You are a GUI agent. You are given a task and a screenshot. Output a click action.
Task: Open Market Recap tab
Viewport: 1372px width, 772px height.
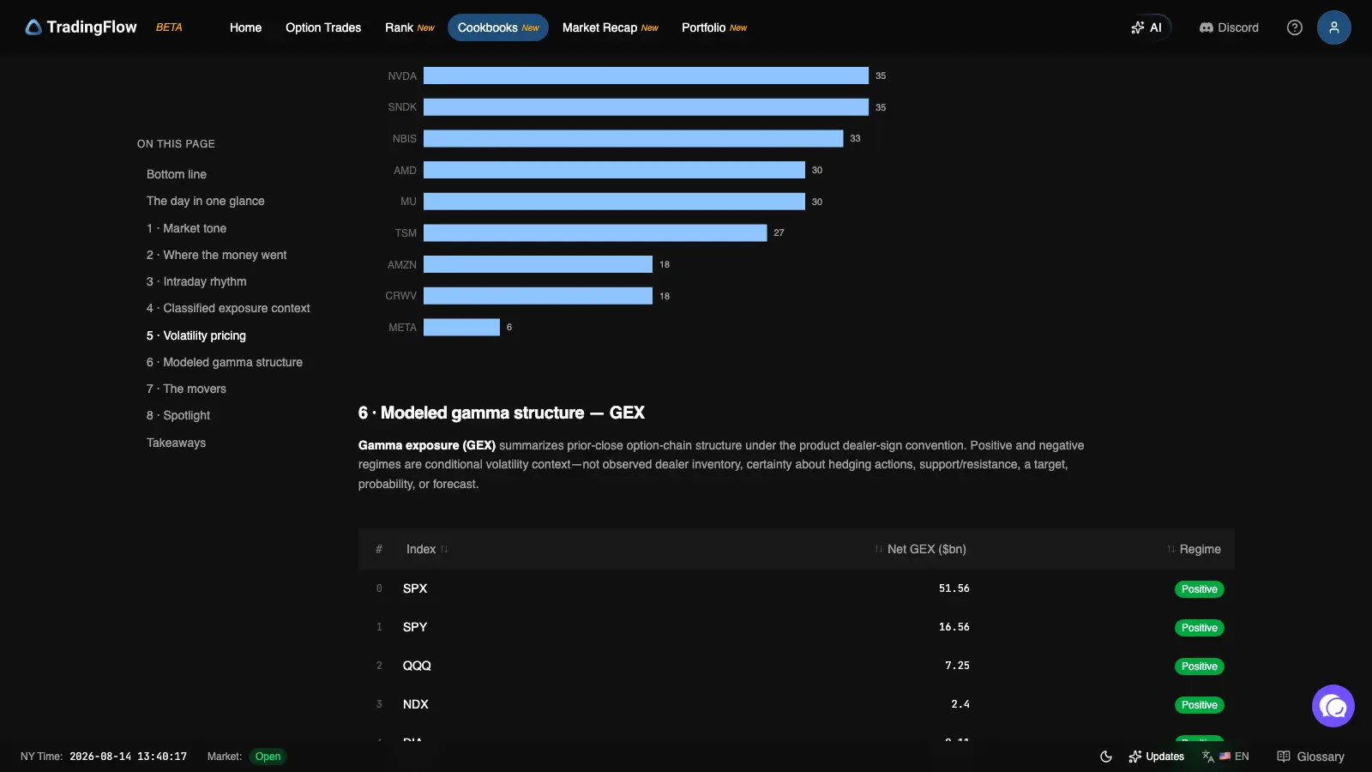[611, 27]
